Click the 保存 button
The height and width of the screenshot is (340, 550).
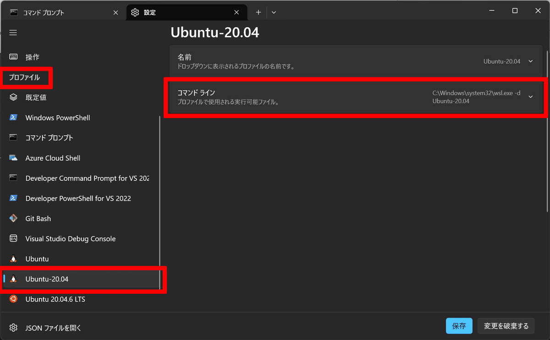(x=459, y=326)
